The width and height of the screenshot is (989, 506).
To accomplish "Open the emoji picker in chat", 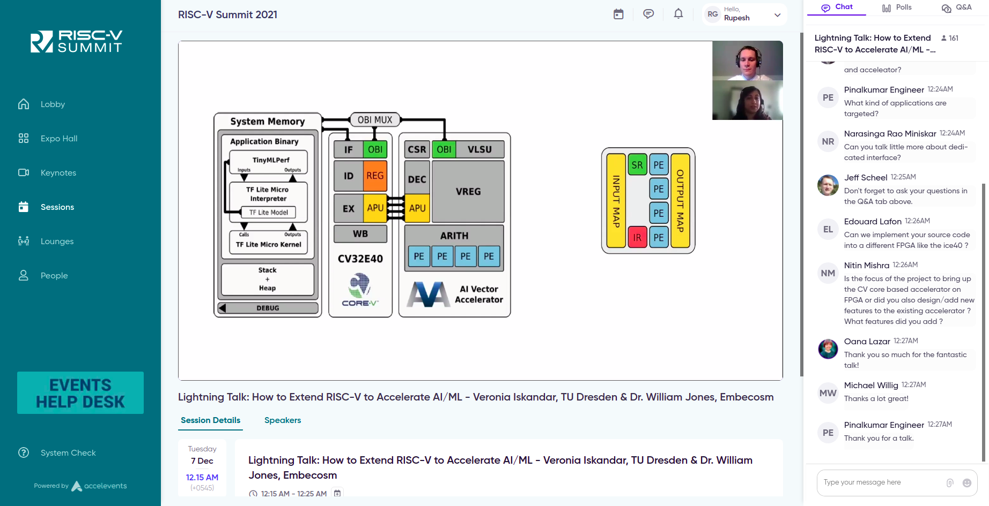I will pos(967,483).
